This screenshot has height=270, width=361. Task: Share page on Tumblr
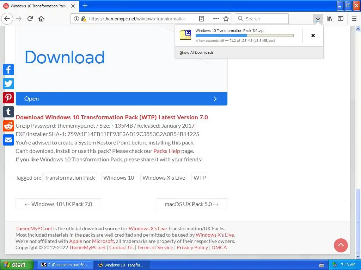(8, 112)
